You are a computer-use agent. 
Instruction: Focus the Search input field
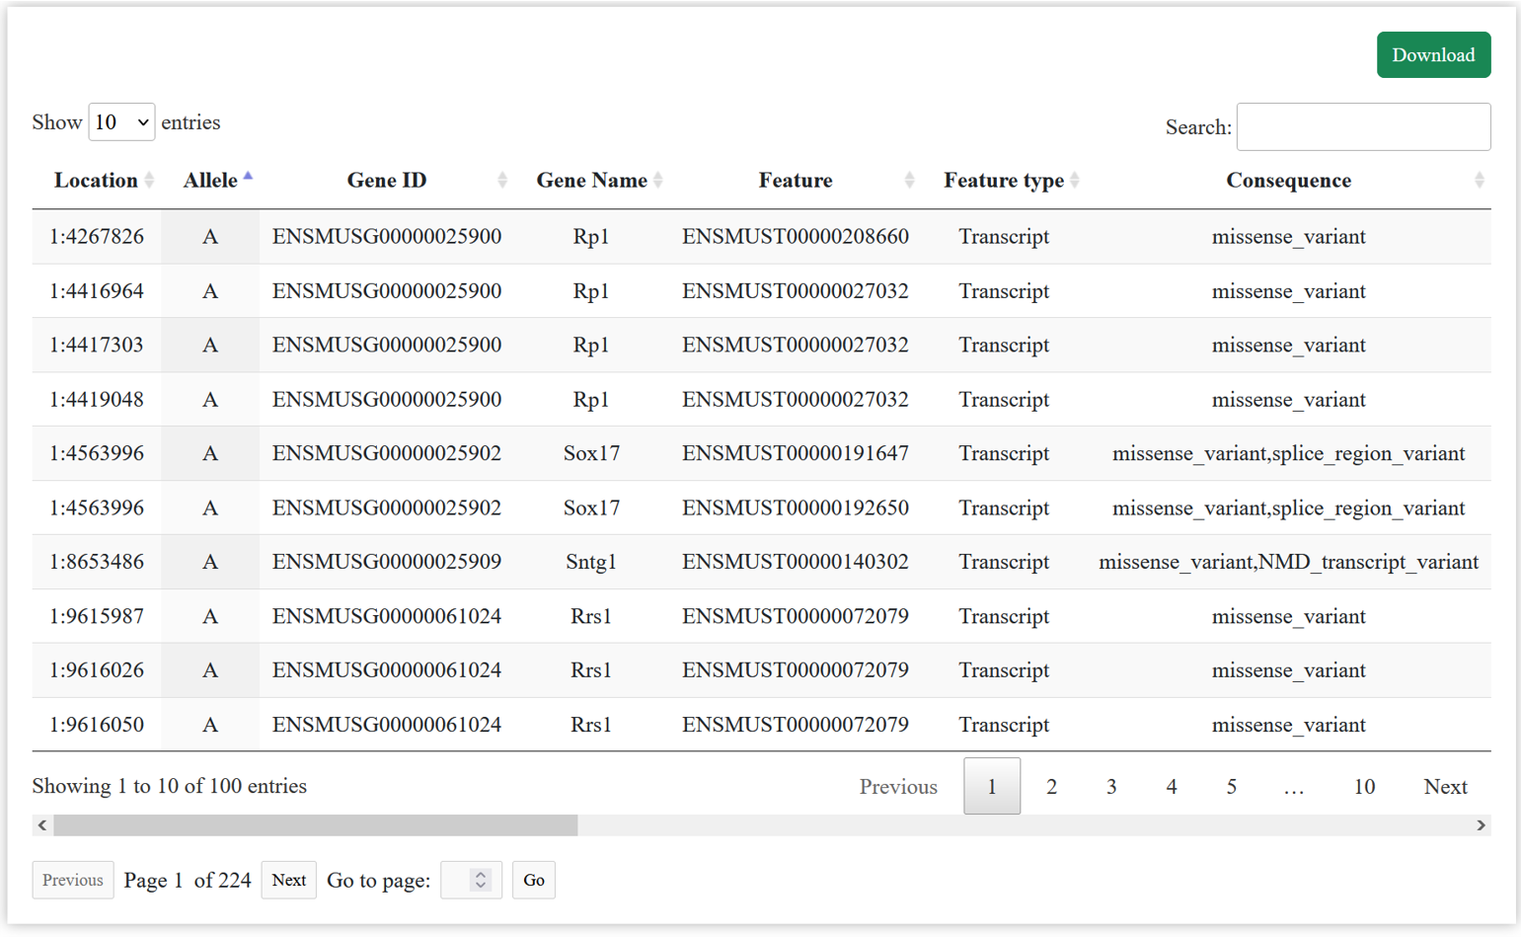point(1363,127)
